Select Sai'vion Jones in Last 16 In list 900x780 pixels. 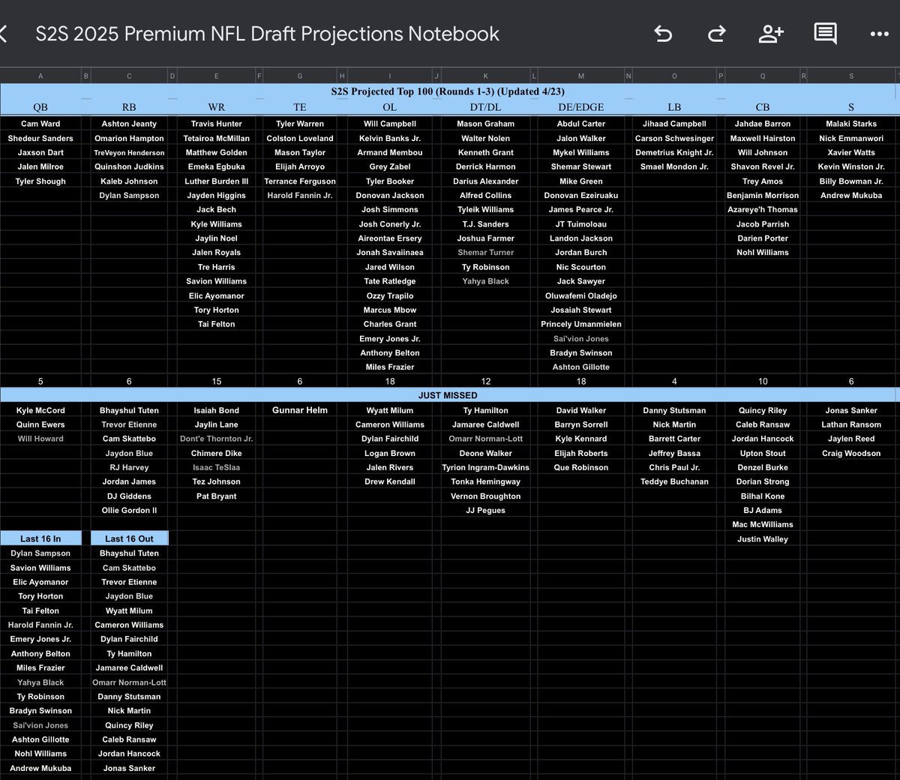[40, 725]
